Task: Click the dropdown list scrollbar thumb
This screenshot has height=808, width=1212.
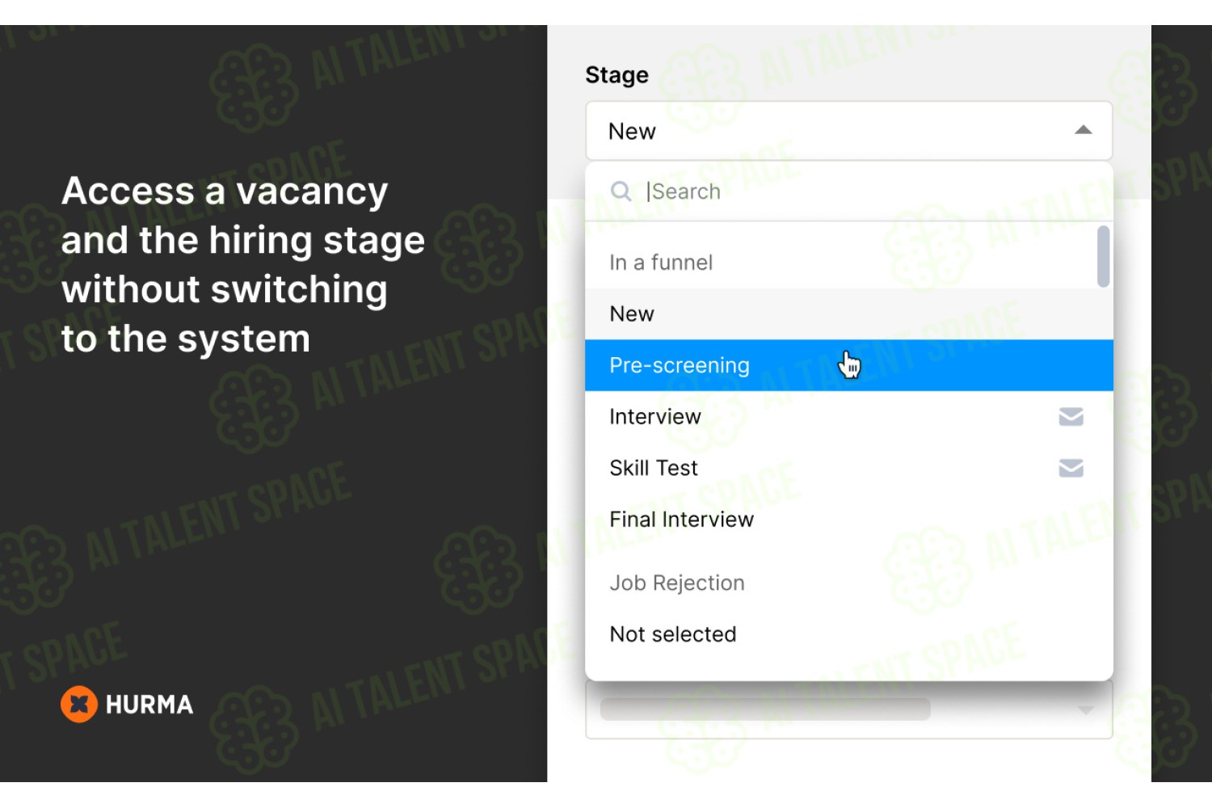Action: [1103, 256]
